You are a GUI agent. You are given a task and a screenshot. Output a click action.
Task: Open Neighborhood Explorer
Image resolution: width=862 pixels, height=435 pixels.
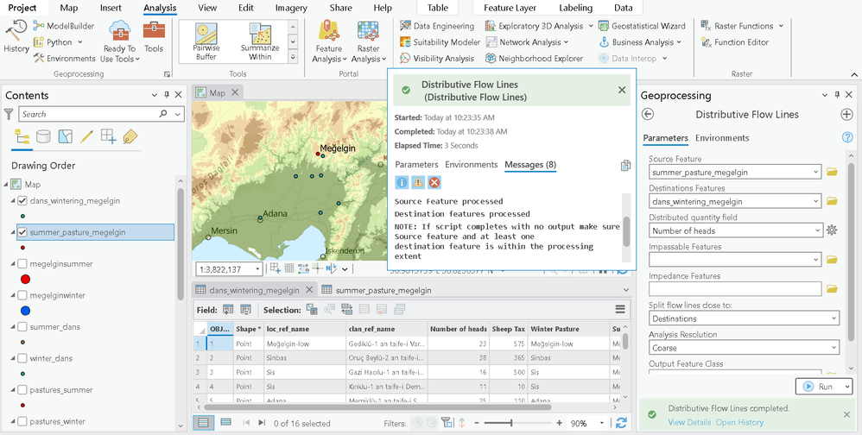click(x=535, y=58)
